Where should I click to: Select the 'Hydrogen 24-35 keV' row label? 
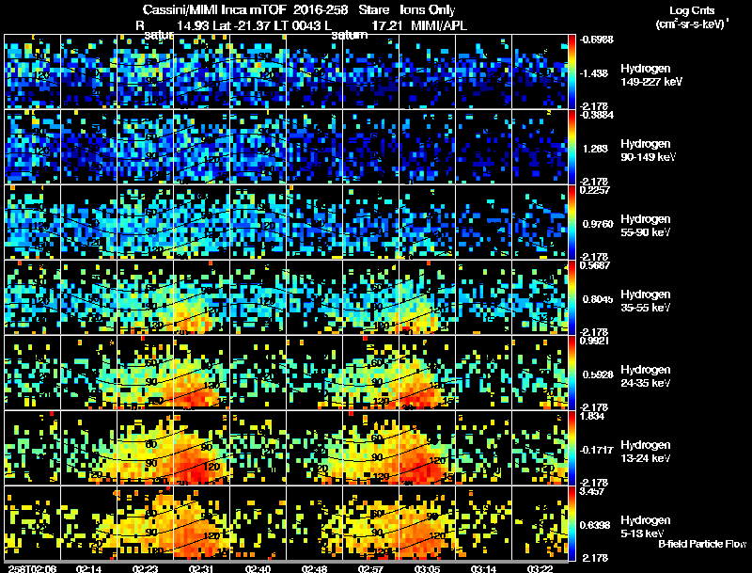pyautogui.click(x=646, y=376)
